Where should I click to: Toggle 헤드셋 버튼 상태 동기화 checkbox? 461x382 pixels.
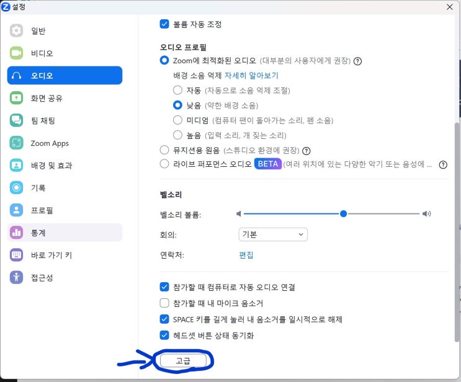click(164, 335)
